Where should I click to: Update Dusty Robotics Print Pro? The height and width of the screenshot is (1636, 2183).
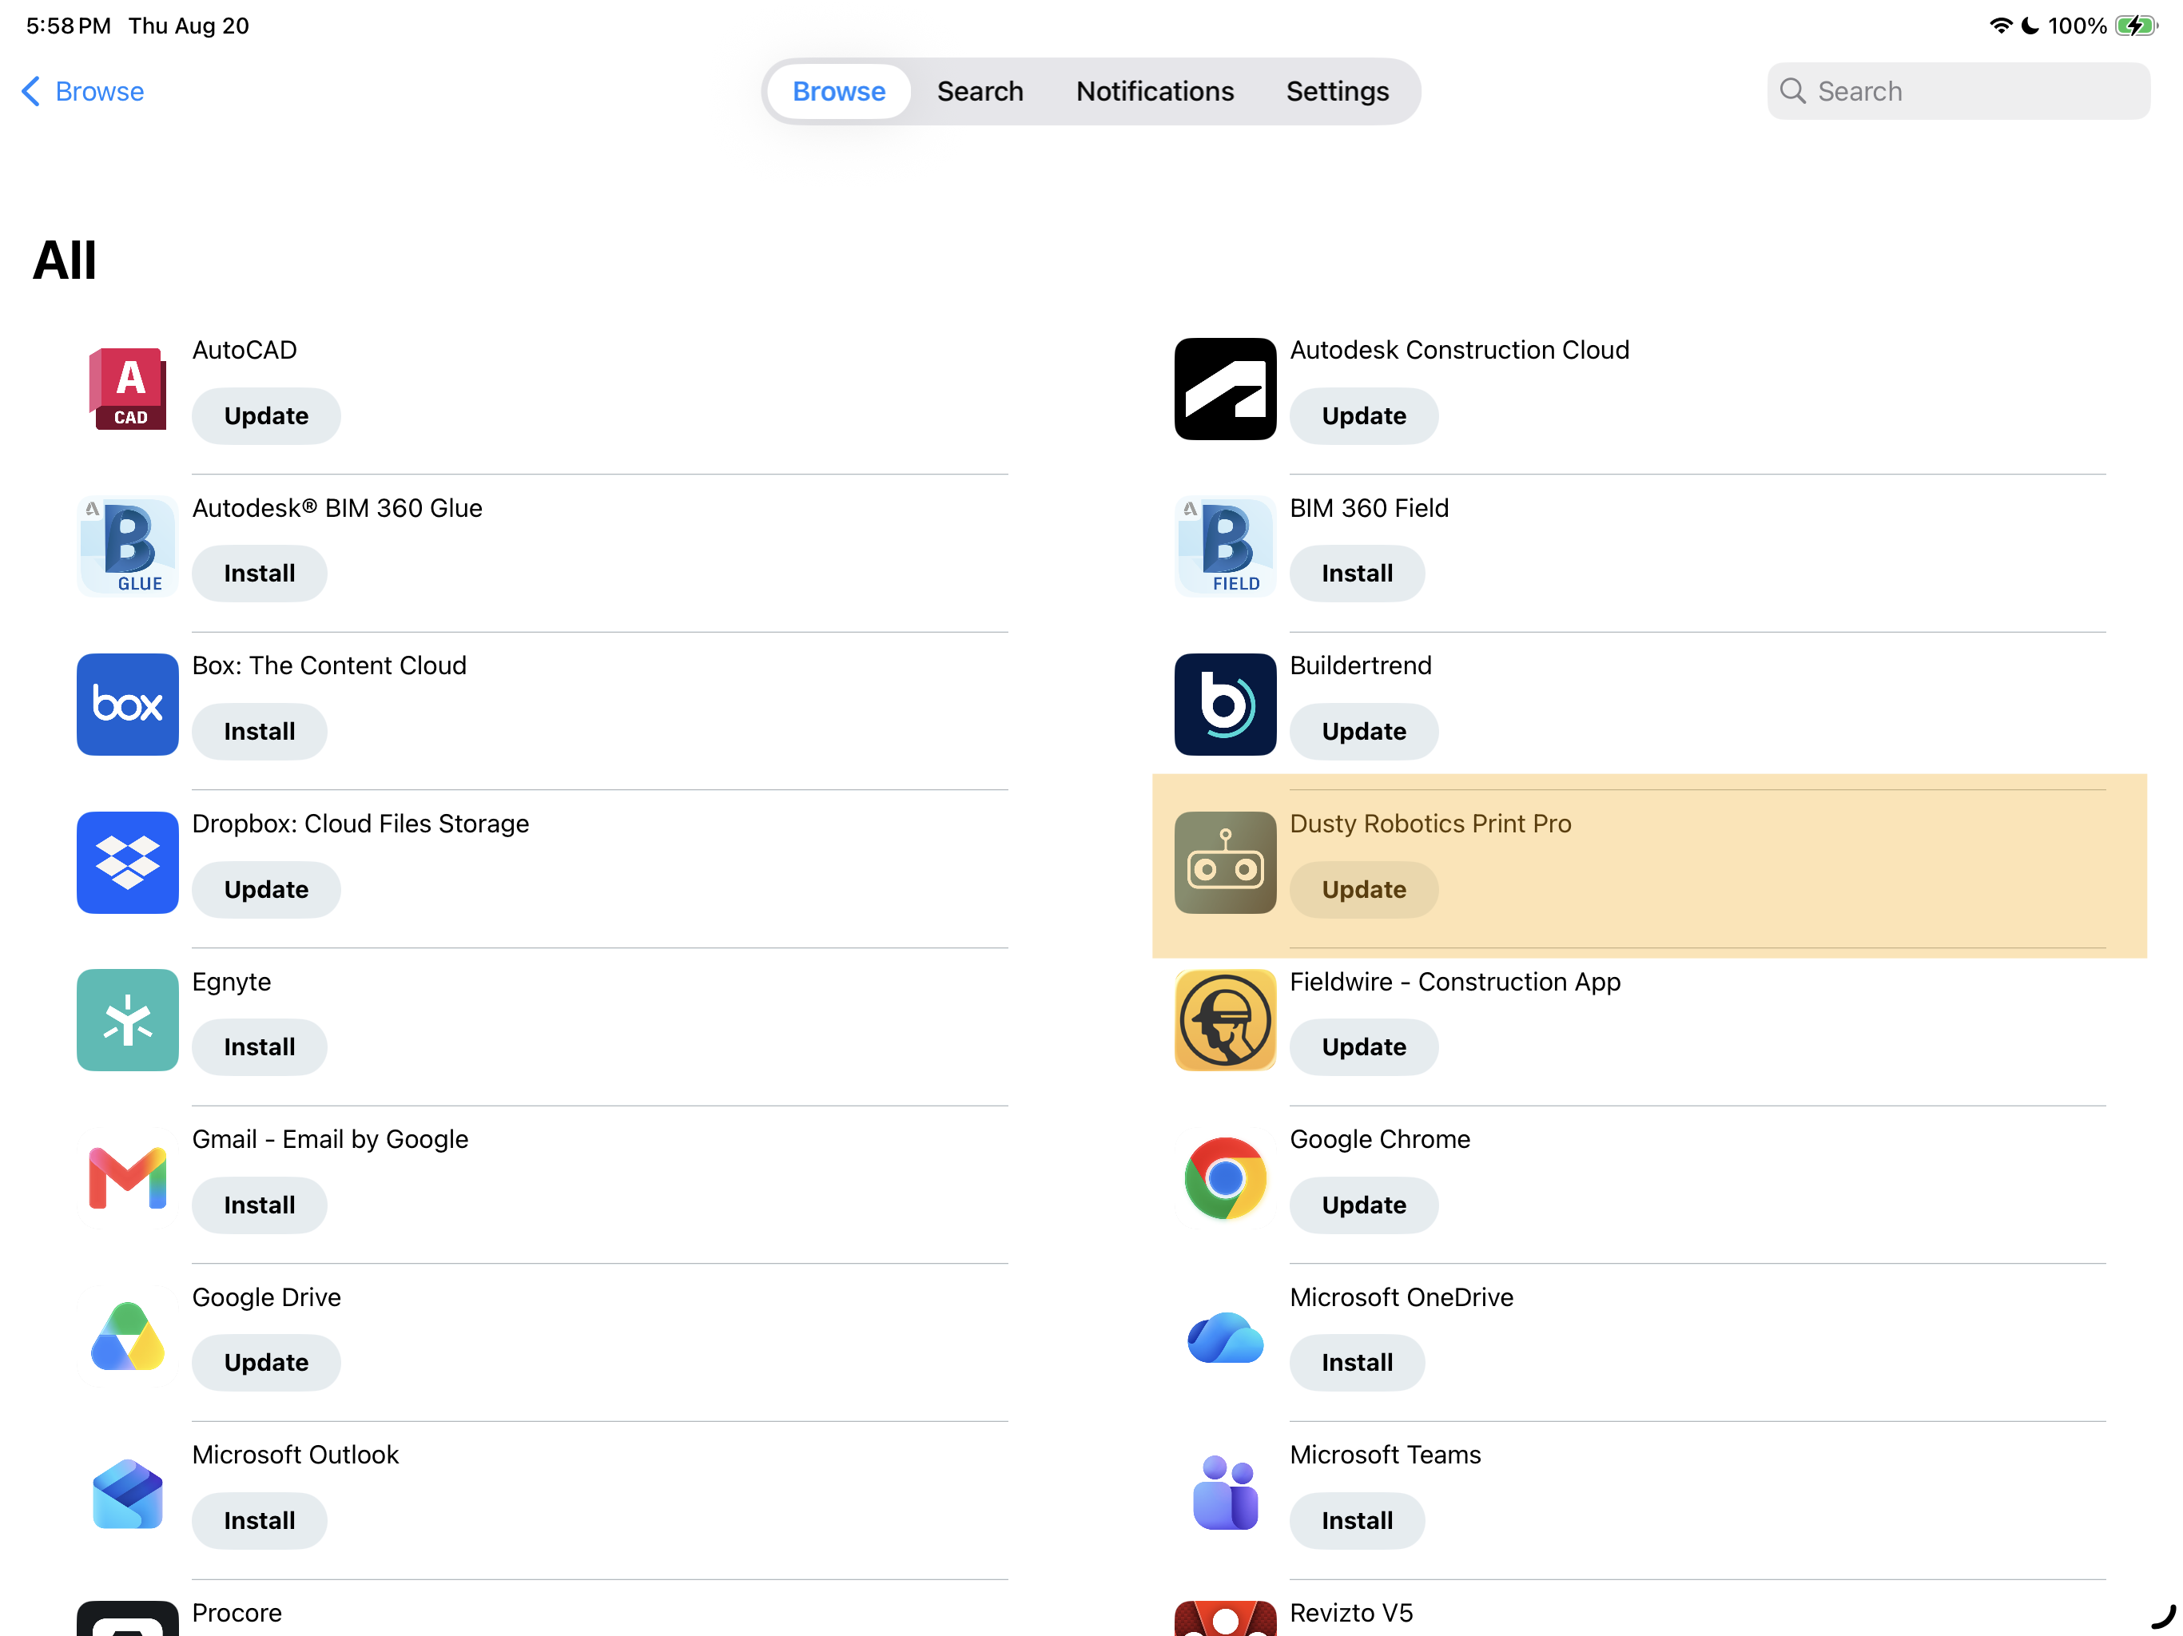1364,889
